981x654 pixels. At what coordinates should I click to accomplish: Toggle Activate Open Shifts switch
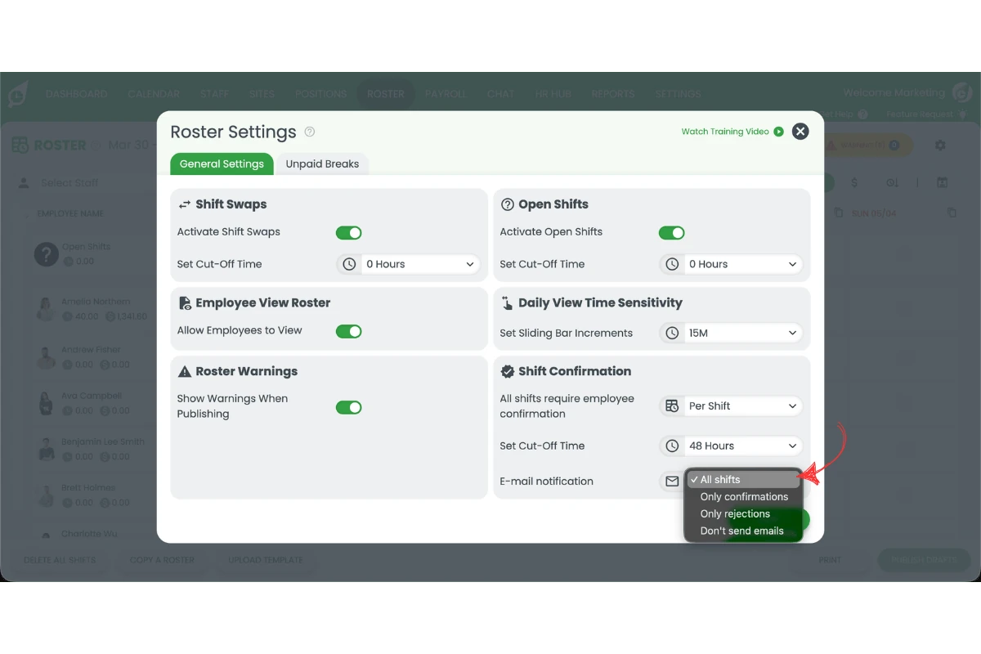point(672,233)
